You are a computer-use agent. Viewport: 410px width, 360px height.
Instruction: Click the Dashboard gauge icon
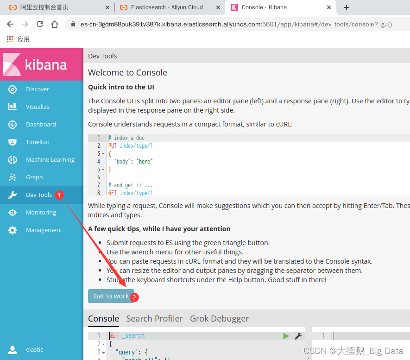pos(13,125)
